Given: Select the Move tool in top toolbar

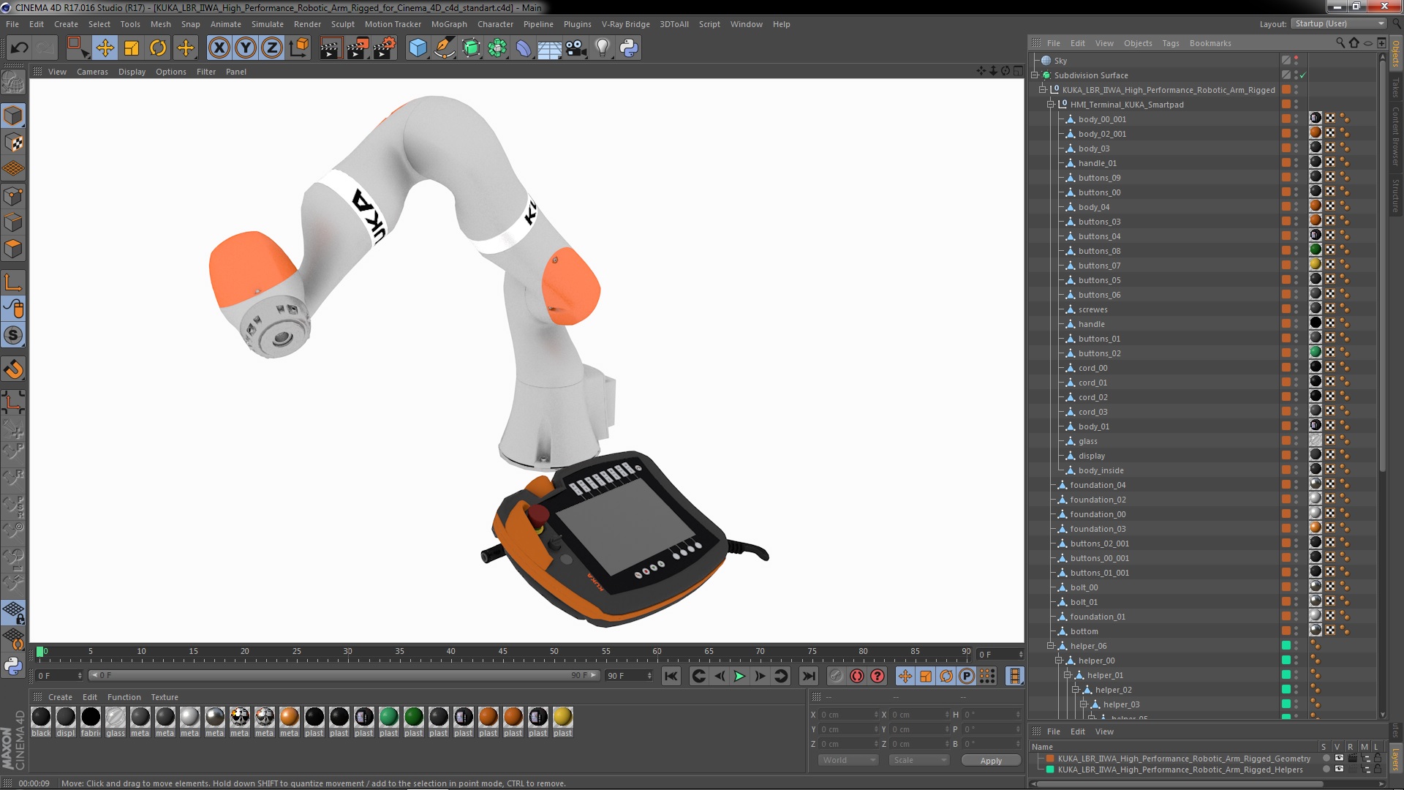Looking at the screenshot, I should pos(105,48).
